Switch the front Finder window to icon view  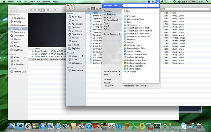tap(89, 9)
